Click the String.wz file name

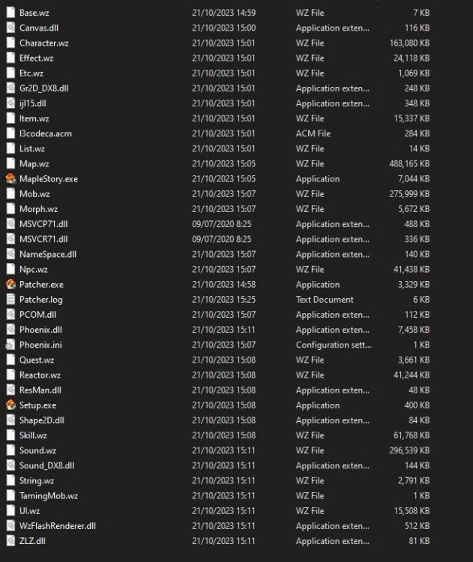(x=37, y=480)
